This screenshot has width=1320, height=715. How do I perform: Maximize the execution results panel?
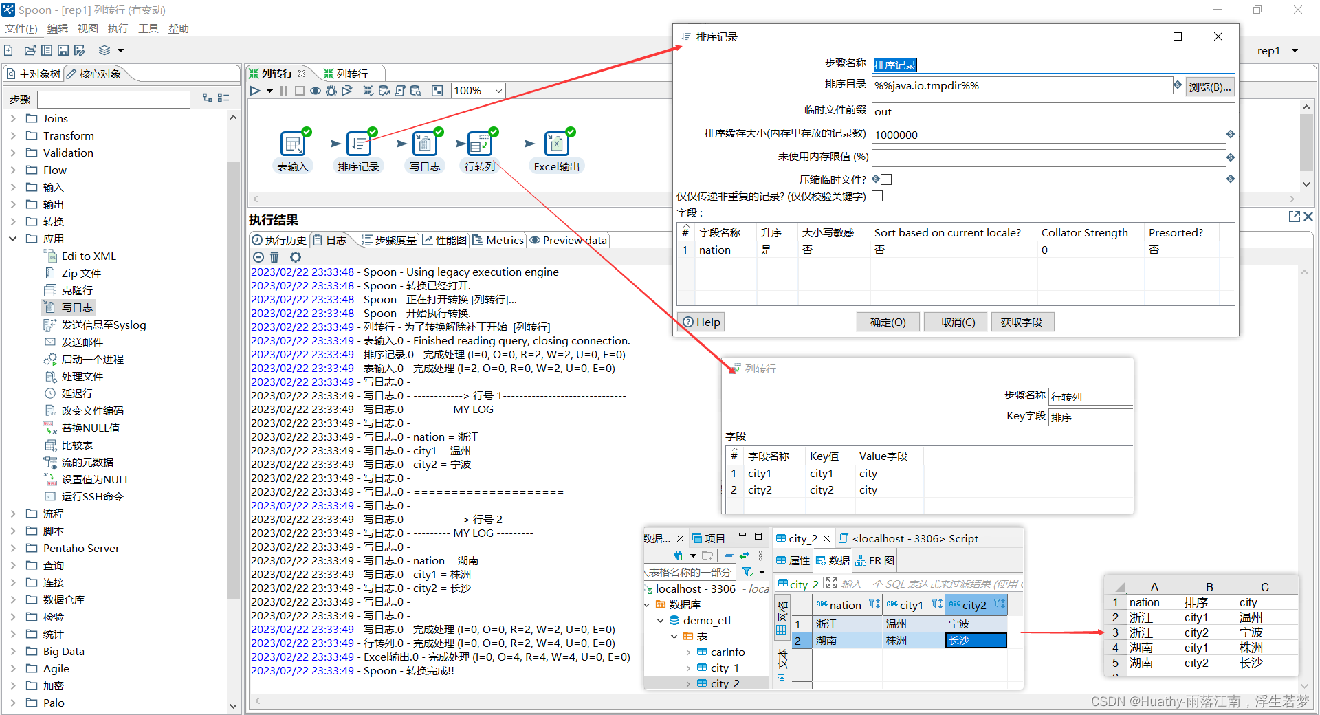point(1294,217)
